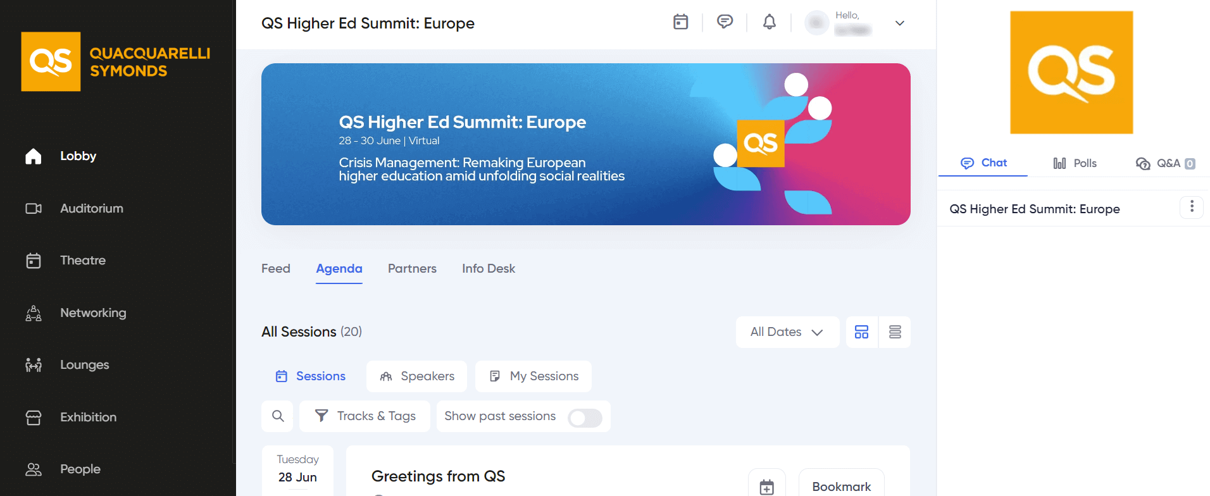Viewport: 1210px width, 496px height.
Task: Switch to grid view layout
Action: (861, 332)
